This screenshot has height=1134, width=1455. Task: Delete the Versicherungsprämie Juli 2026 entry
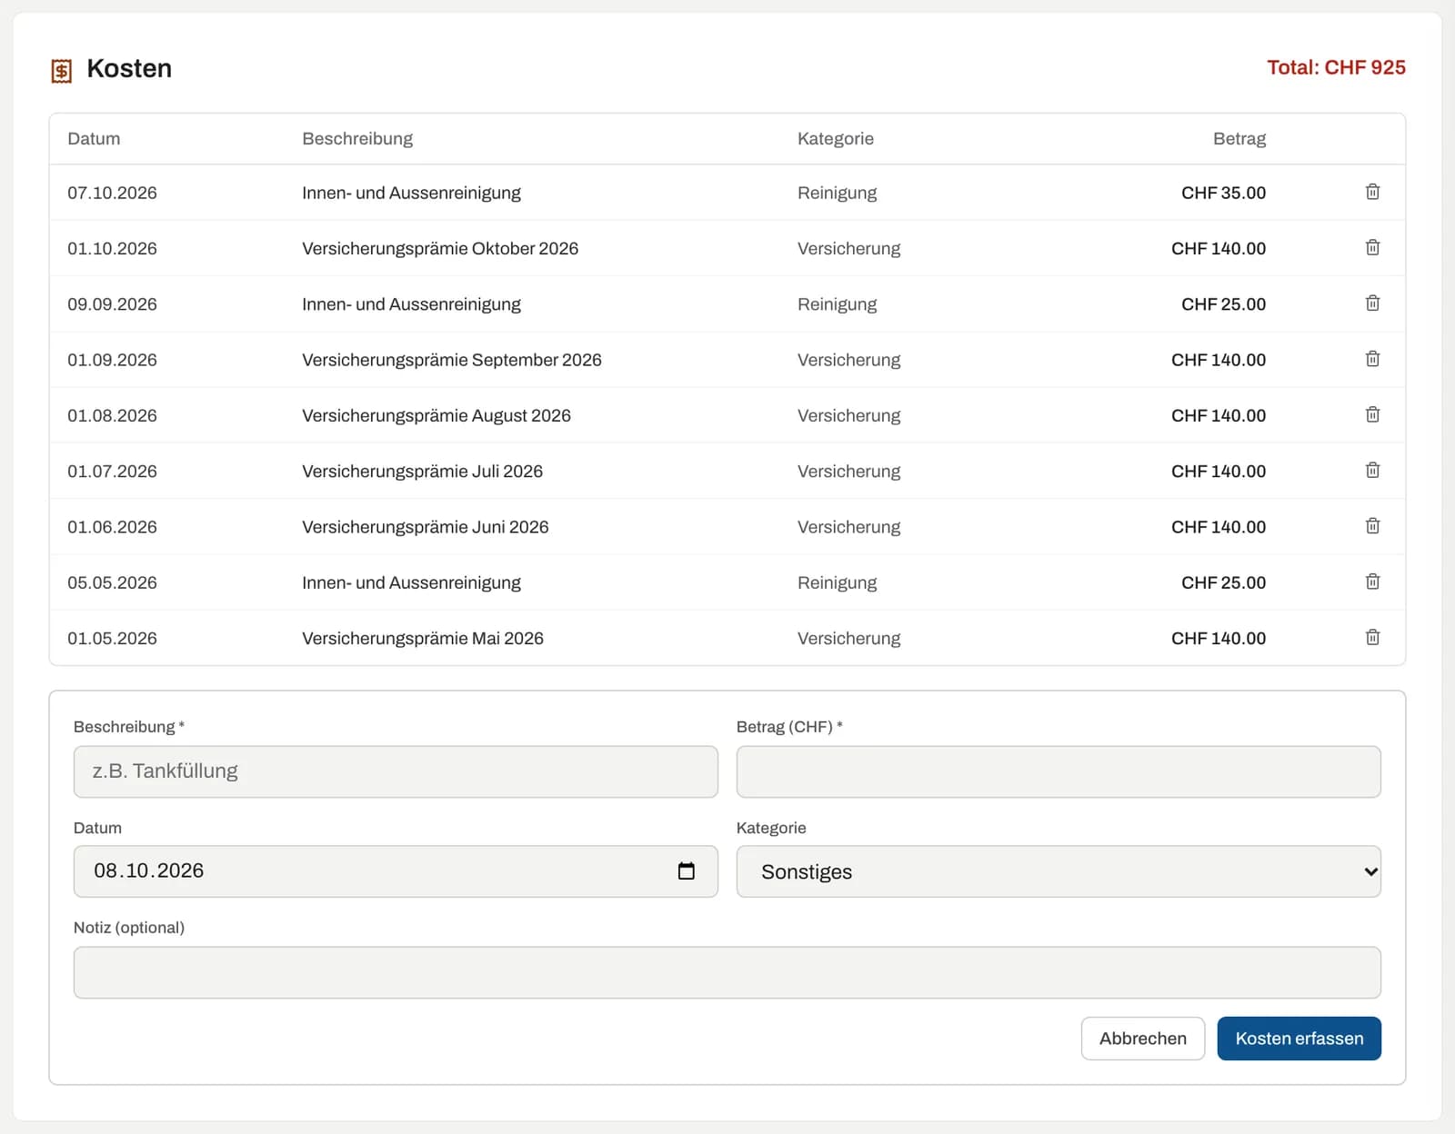click(x=1372, y=471)
